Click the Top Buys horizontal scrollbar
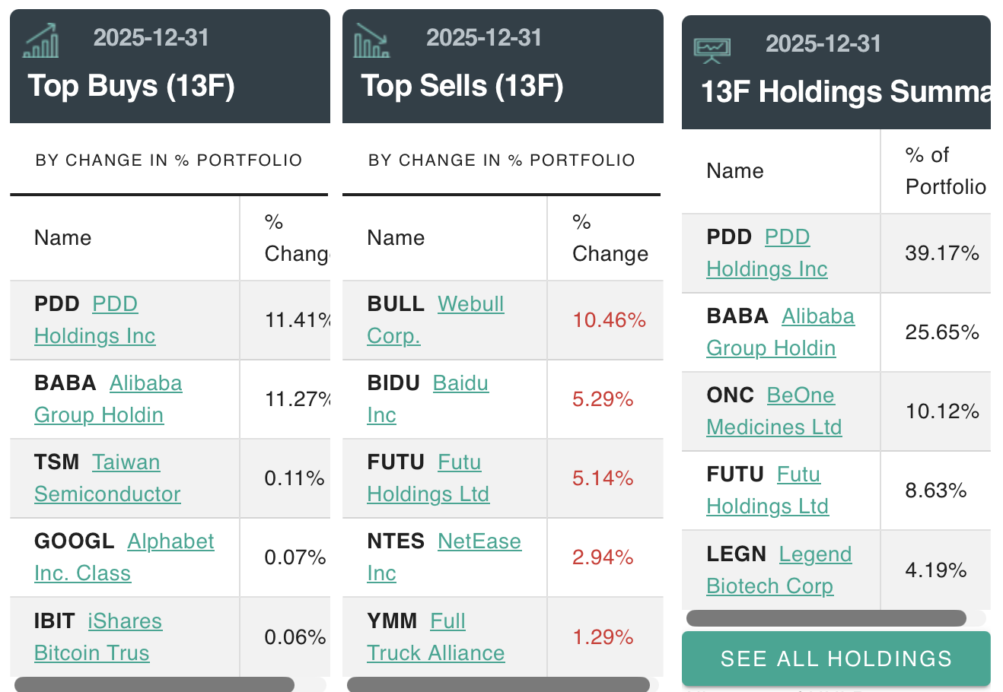1003x692 pixels. (x=154, y=684)
